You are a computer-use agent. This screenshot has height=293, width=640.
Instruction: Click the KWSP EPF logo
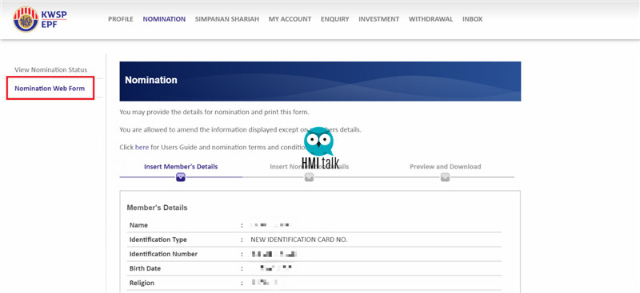[39, 19]
